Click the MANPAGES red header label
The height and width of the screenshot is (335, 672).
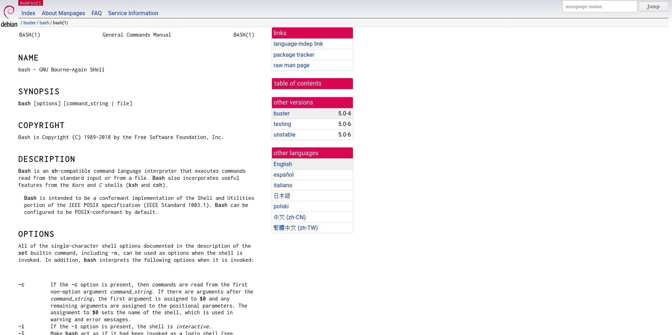point(31,3)
